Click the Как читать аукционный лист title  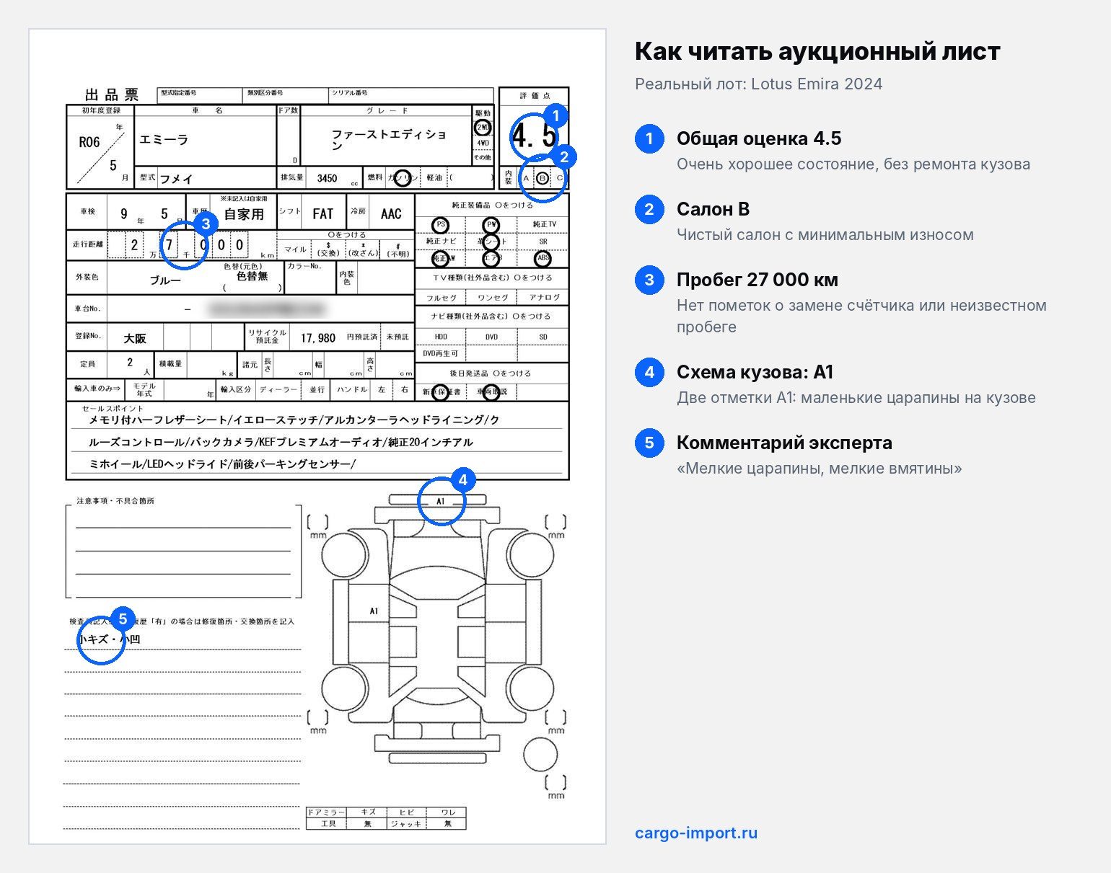pos(817,51)
